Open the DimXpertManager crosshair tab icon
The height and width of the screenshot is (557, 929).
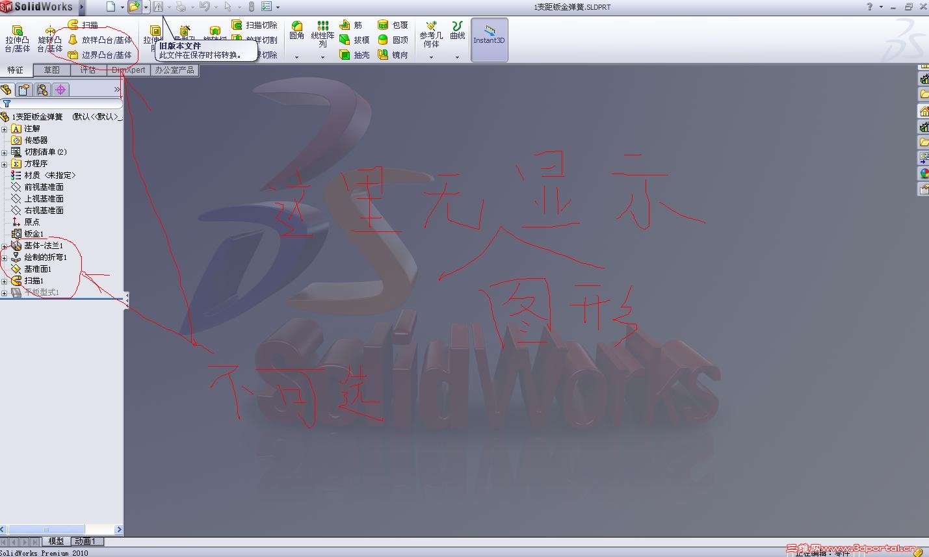tap(60, 90)
